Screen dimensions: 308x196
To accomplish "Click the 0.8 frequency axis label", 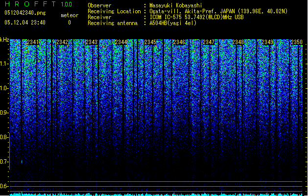I will [x=4, y=137].
